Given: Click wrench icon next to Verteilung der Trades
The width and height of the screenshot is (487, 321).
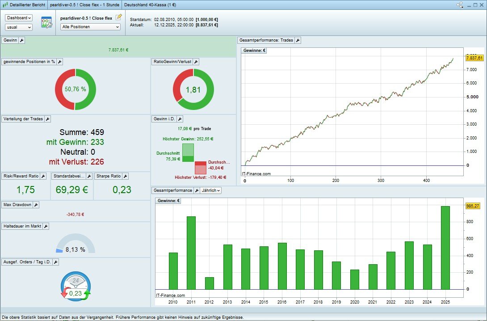Looking at the screenshot, I should tap(48, 119).
